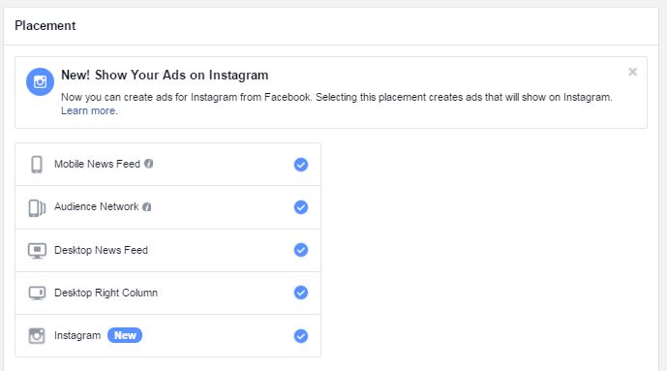Uncheck the Desktop Right Column placement

[301, 293]
